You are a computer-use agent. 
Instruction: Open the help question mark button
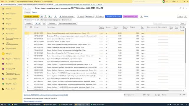186,16
